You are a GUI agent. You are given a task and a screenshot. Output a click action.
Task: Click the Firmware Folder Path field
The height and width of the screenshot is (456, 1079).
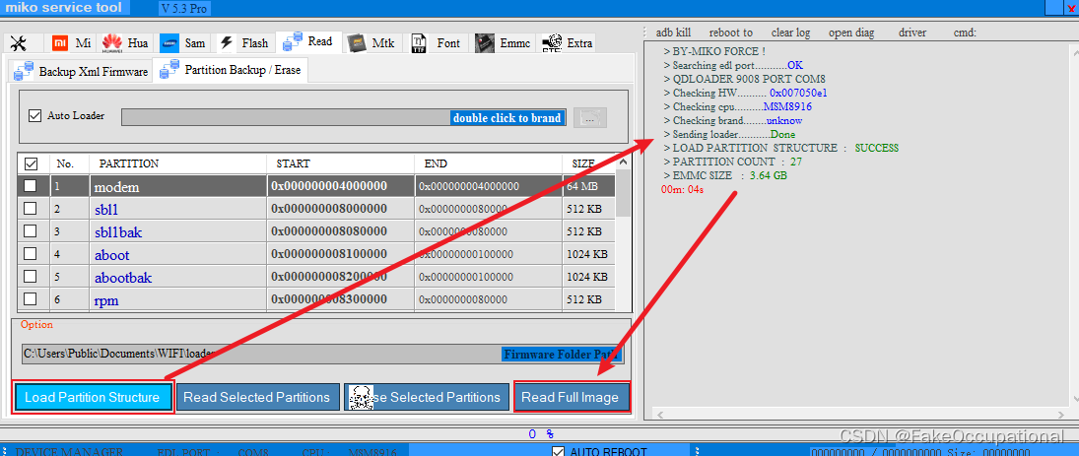[x=322, y=354]
